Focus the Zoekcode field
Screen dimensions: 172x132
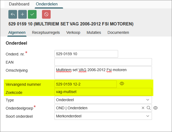coord(103,92)
